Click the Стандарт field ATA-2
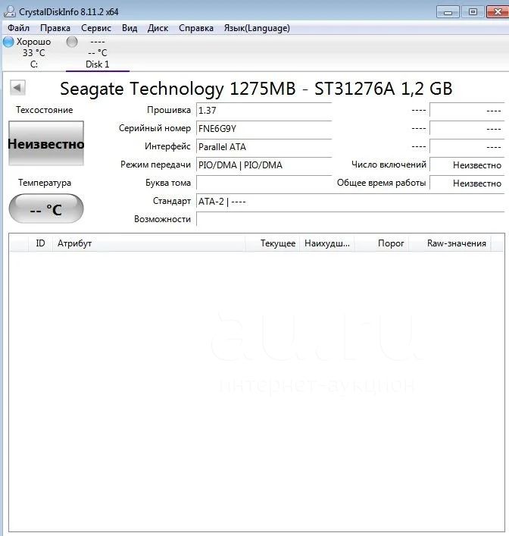The width and height of the screenshot is (509, 536). click(350, 202)
